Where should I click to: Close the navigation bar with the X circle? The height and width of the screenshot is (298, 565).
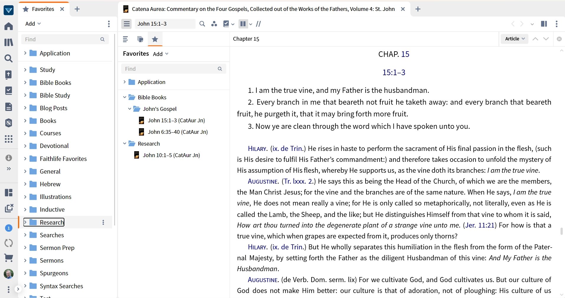(x=559, y=39)
